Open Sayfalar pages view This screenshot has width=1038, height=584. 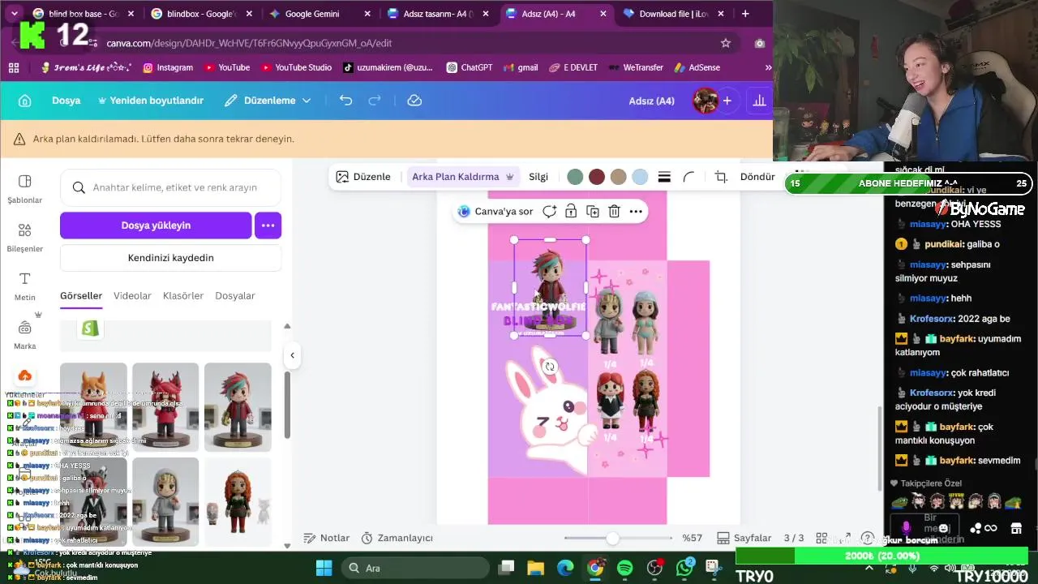[x=743, y=538]
